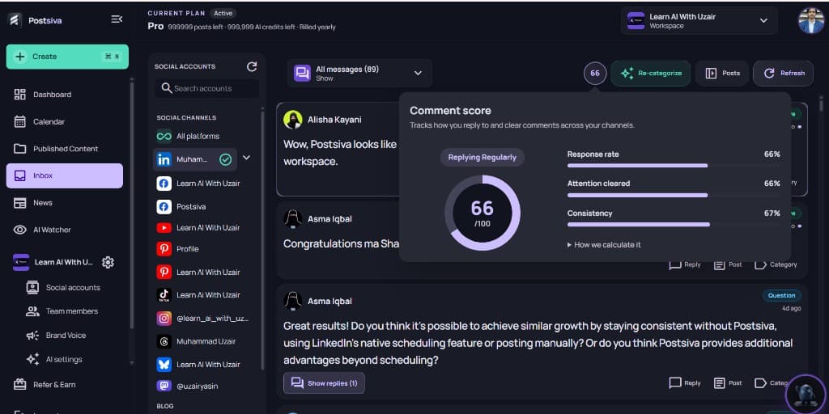Image resolution: width=829 pixels, height=414 pixels.
Task: Click the green Create button
Action: (67, 57)
